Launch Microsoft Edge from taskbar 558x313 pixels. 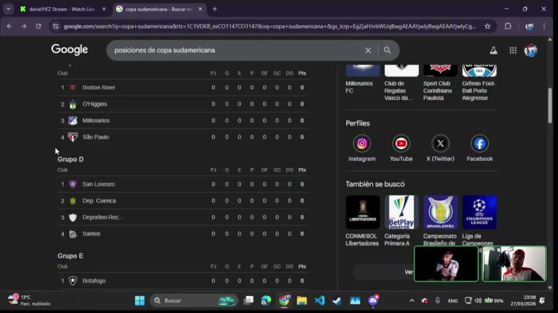[x=266, y=300]
